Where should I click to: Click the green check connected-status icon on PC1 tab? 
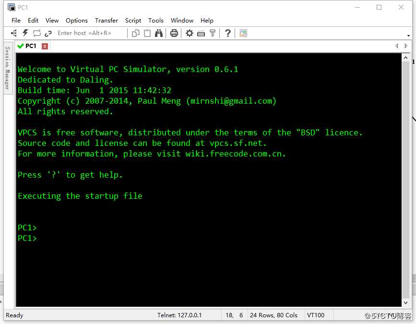(x=21, y=46)
